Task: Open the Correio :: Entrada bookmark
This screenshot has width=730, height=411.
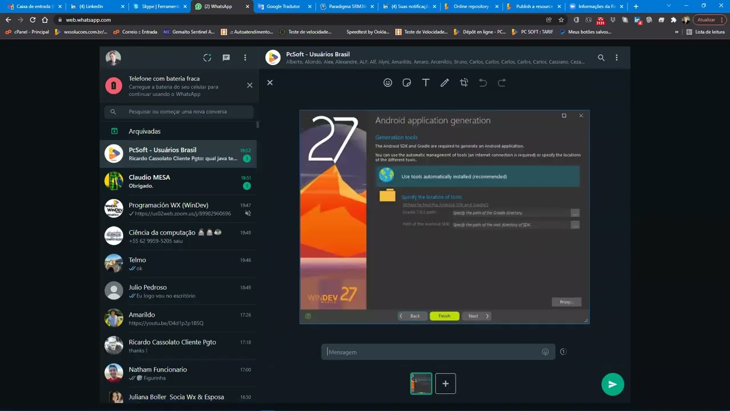Action: [135, 32]
